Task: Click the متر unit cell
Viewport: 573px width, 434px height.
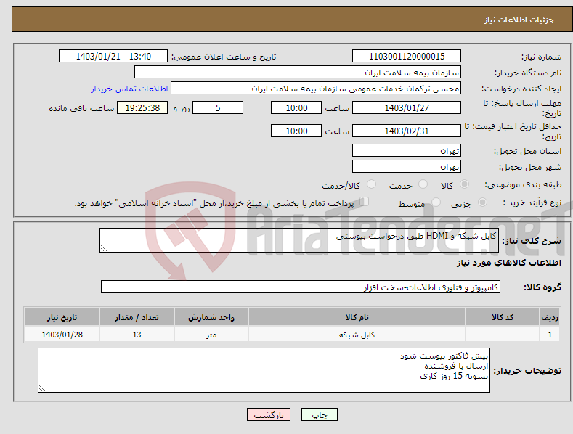Action: pos(211,335)
